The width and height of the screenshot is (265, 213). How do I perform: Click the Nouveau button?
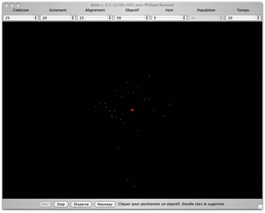(105, 204)
